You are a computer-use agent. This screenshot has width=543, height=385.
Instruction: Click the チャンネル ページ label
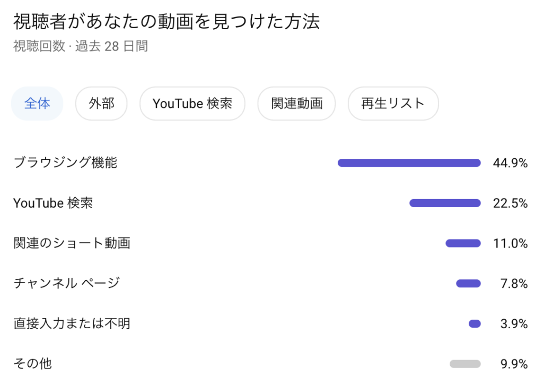pos(66,284)
